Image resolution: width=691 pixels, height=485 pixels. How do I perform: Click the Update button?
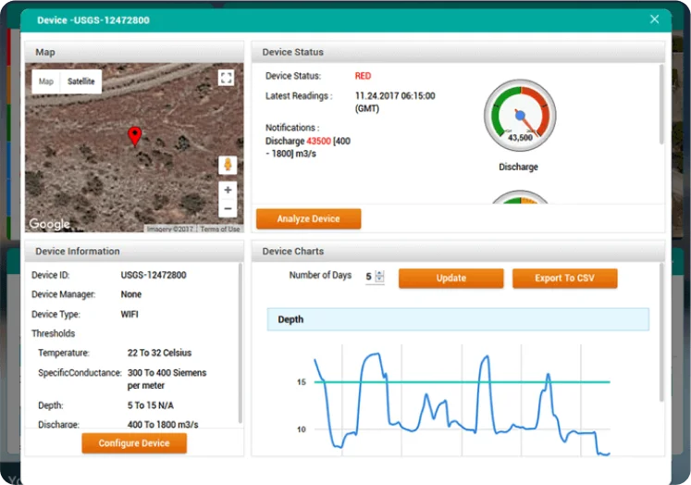coord(450,279)
